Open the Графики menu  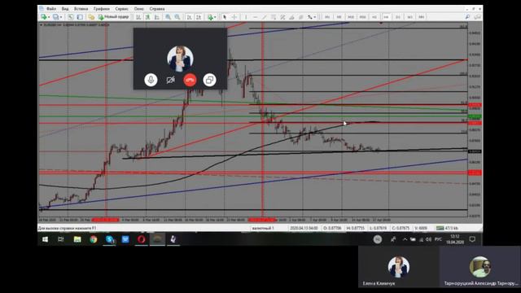(101, 9)
